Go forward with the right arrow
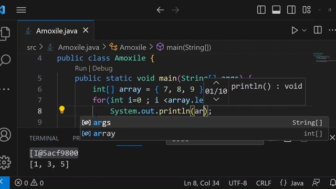336x189 pixels. point(175,10)
